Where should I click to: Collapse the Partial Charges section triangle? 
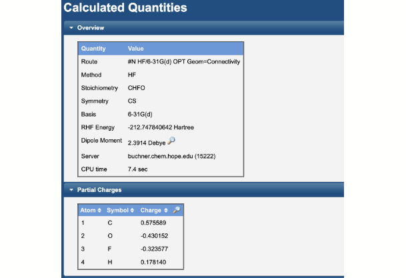(71, 190)
